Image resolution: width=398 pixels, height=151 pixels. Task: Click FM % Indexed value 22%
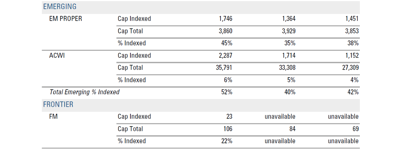click(x=227, y=141)
